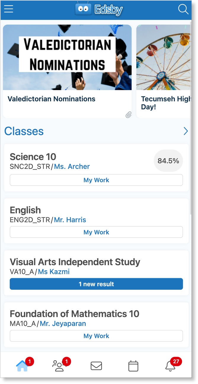Click My Work under Science 10
198x384 pixels.
(96, 180)
